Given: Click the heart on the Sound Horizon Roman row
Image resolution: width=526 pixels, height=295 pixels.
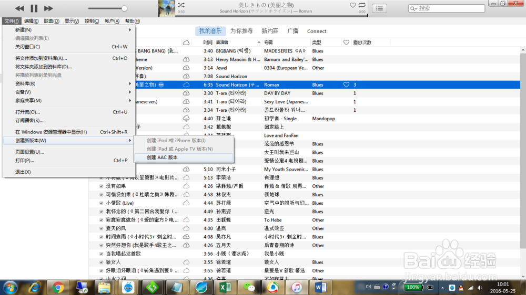Looking at the screenshot, I should [x=346, y=85].
